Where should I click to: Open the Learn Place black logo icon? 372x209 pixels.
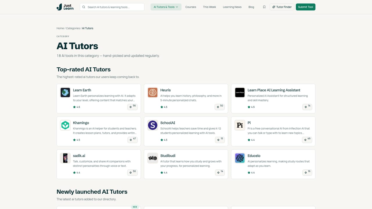tap(240, 93)
